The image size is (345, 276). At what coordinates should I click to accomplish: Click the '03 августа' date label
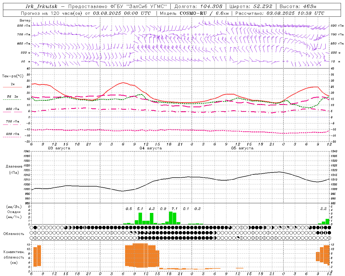click(59, 148)
